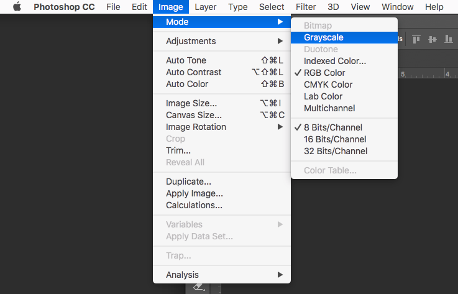Image resolution: width=458 pixels, height=294 pixels.
Task: Open the View menu
Action: (x=360, y=7)
